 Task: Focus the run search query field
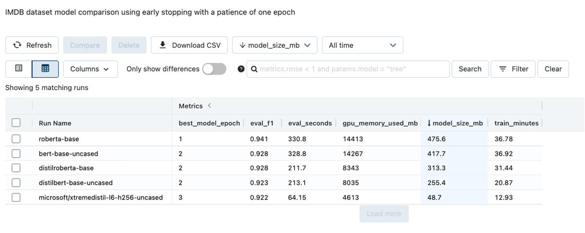point(351,69)
